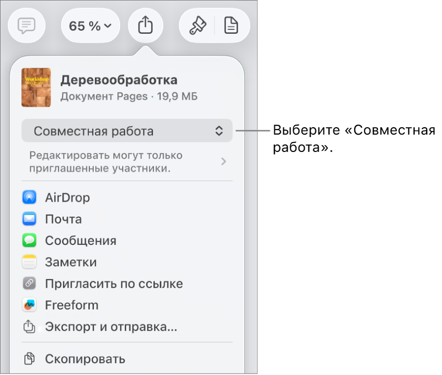Click the Freeform app icon

(x=29, y=305)
